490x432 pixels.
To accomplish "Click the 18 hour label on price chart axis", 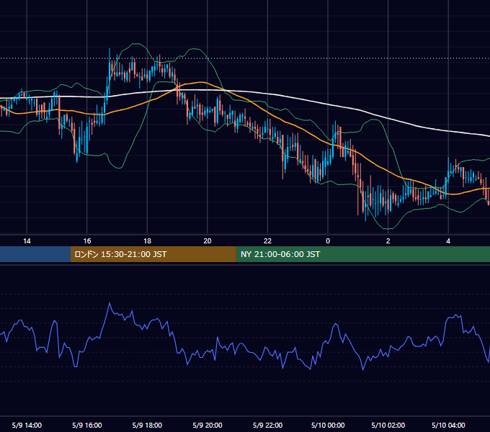I will 147,241.
